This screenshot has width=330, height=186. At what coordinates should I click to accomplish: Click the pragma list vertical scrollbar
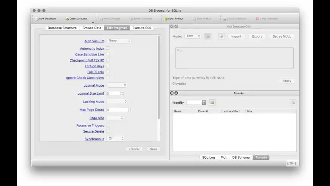pyautogui.click(x=159, y=77)
